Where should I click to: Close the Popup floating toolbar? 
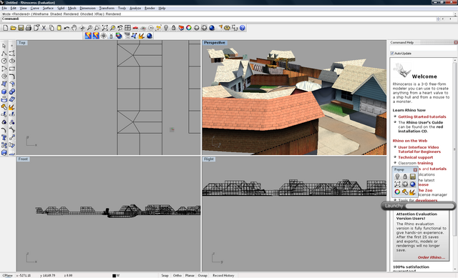[x=415, y=170]
